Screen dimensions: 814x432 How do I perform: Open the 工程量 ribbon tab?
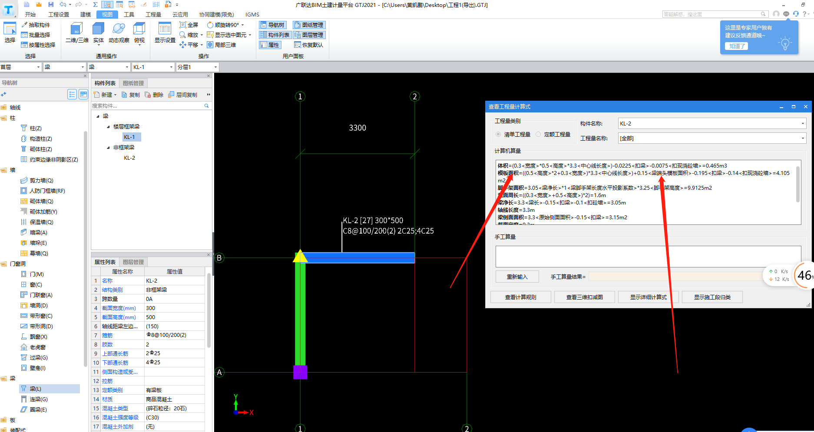pos(153,14)
